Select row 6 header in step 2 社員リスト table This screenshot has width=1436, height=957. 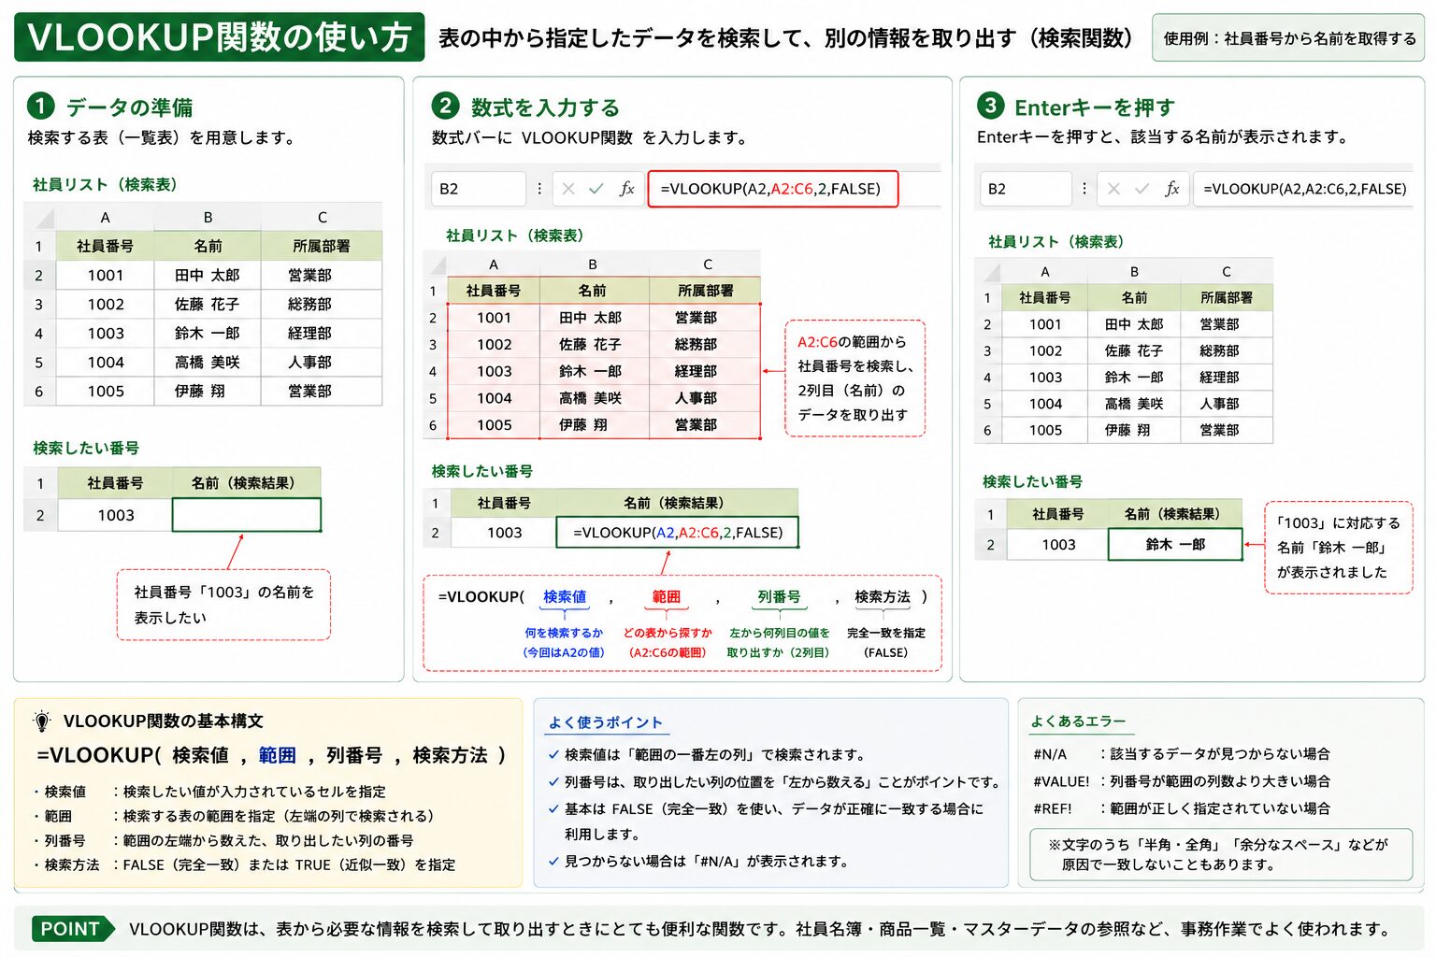pyautogui.click(x=433, y=425)
